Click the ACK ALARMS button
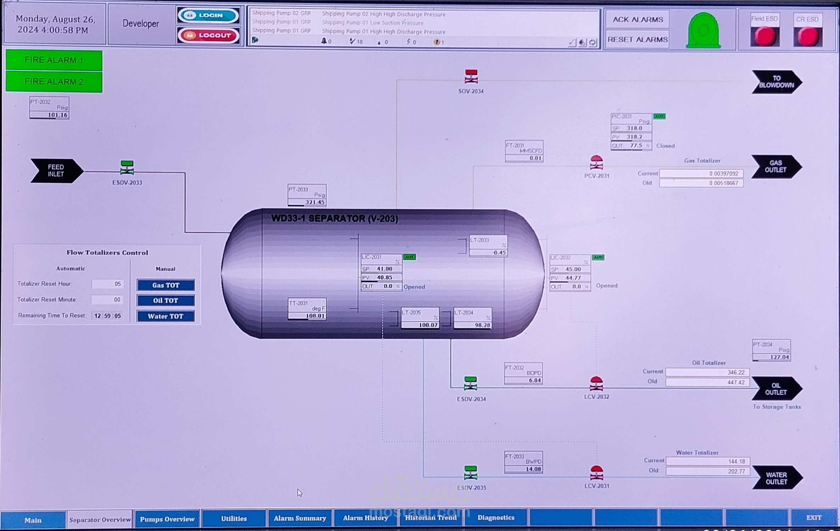This screenshot has width=840, height=531. (638, 20)
